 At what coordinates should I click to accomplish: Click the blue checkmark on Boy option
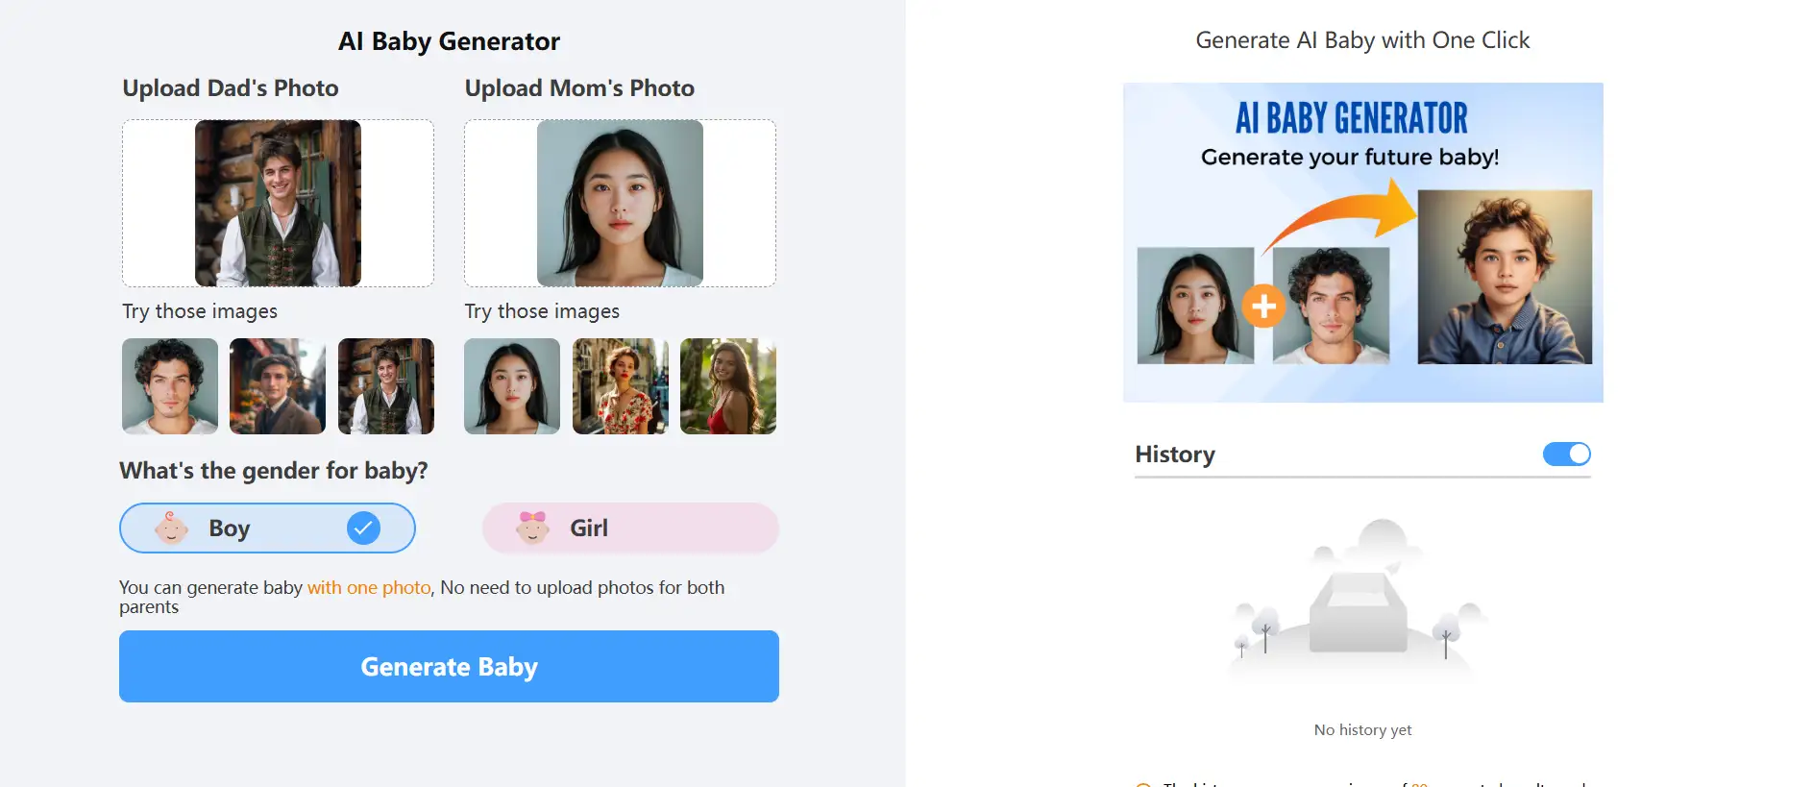click(x=363, y=528)
